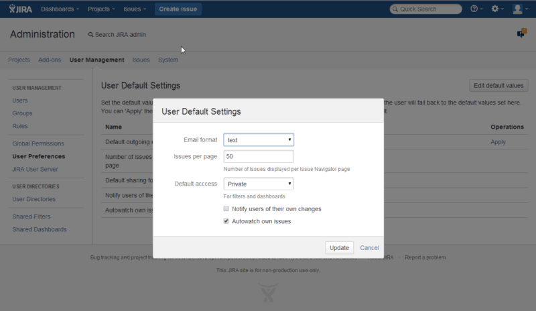Open the System tab
The height and width of the screenshot is (311, 536).
click(168, 60)
